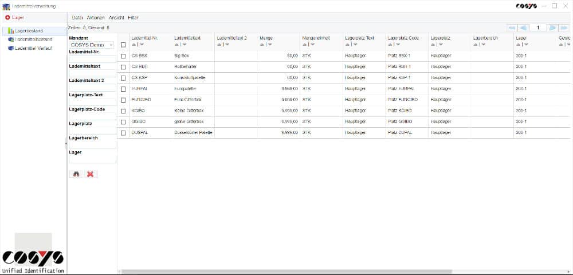
Task: Sort Lademittel-Nr. column ascending
Action: [134, 45]
